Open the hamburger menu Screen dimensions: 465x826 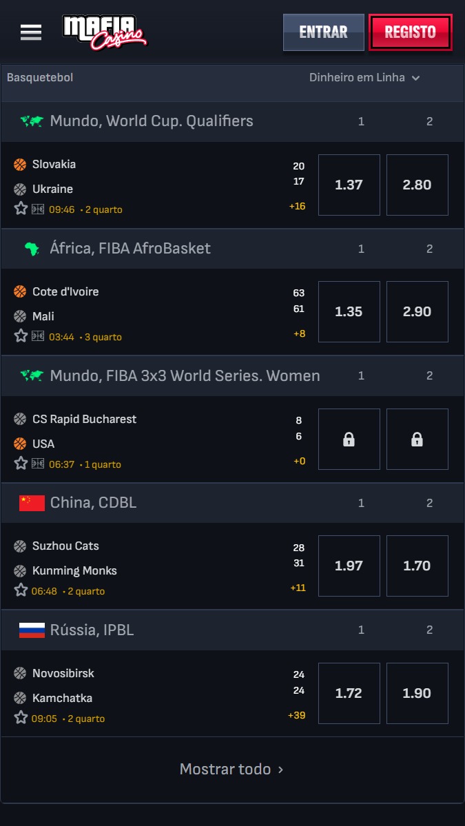point(31,32)
